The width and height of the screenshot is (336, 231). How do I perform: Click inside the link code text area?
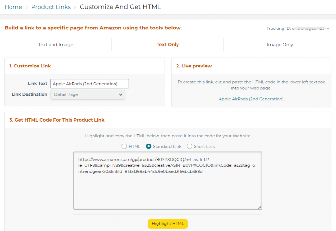168,181
